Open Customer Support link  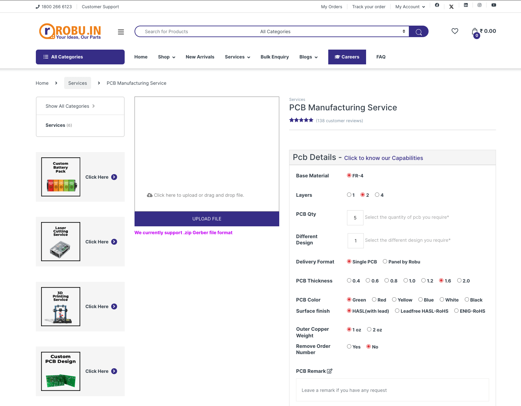pos(100,7)
